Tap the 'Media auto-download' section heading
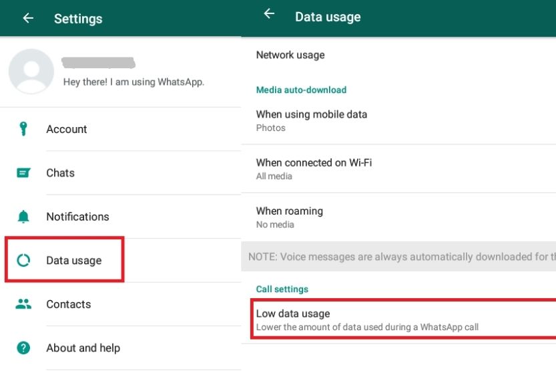 [x=301, y=90]
